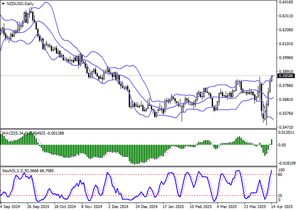Viewport: 296px width, 211px height.
Task: Click the 14 Apr 2025 date label
Action: tap(282, 207)
